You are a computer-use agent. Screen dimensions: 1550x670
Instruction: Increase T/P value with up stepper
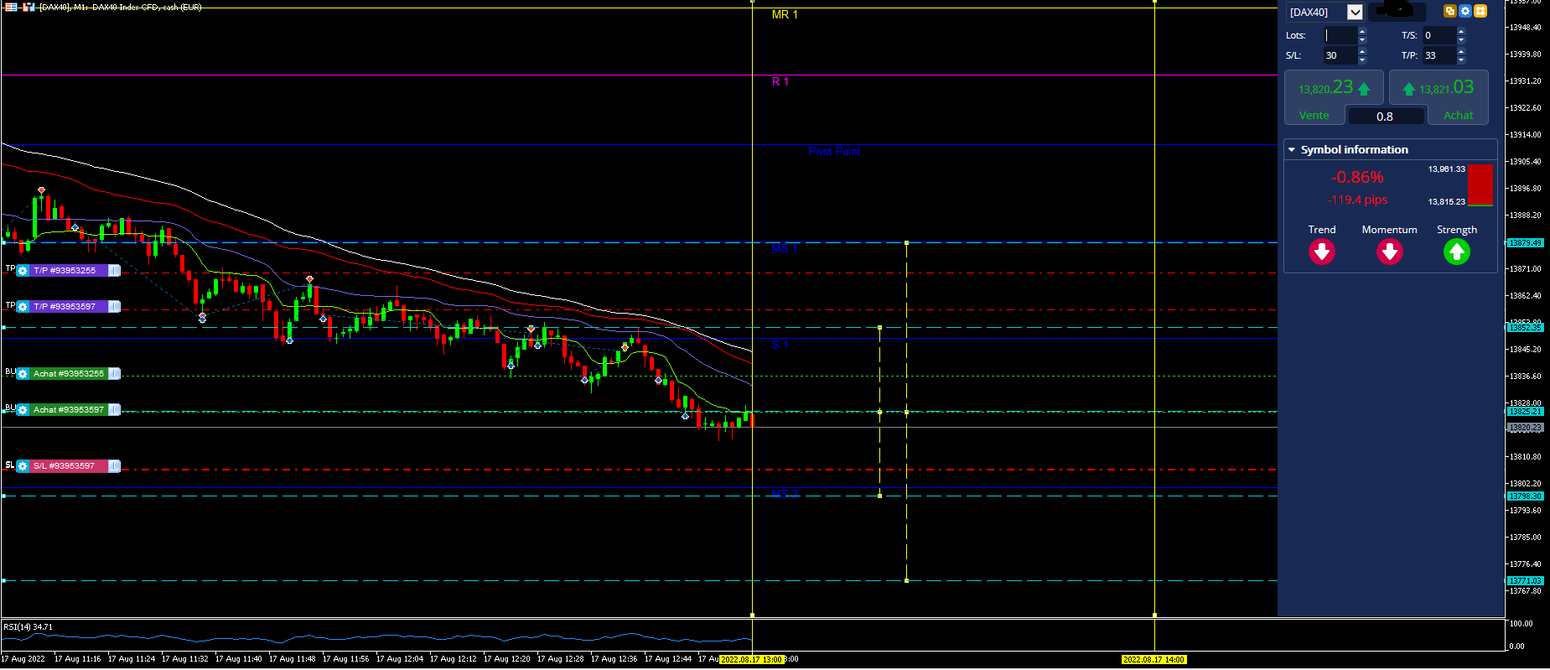pyautogui.click(x=1461, y=52)
